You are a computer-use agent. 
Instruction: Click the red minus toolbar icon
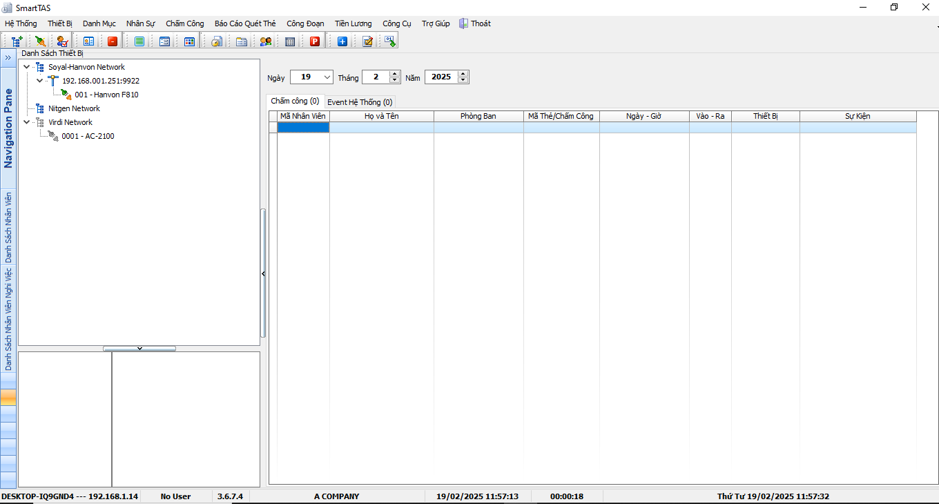click(x=113, y=41)
